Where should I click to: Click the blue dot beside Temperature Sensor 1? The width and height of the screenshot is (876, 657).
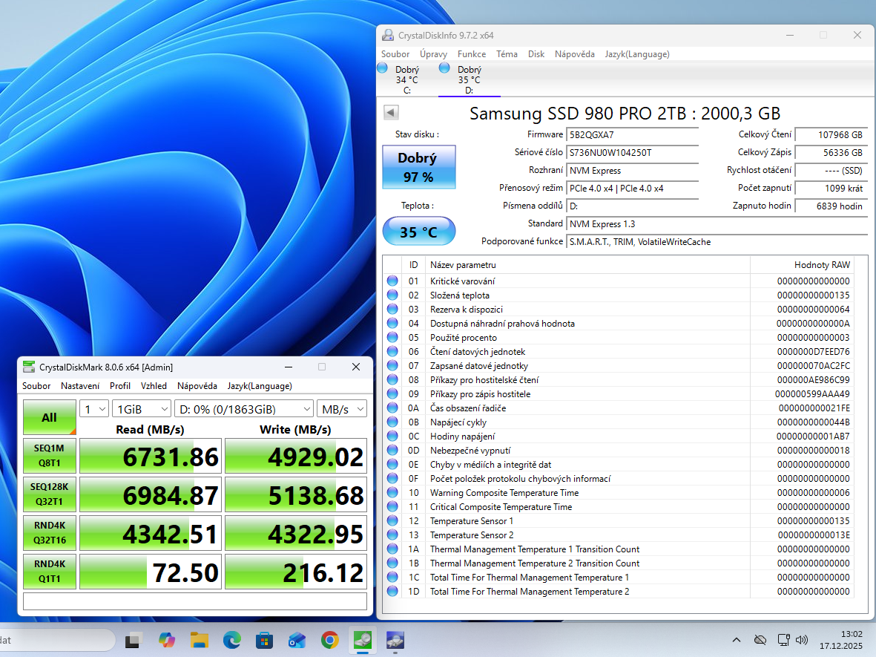click(x=392, y=521)
